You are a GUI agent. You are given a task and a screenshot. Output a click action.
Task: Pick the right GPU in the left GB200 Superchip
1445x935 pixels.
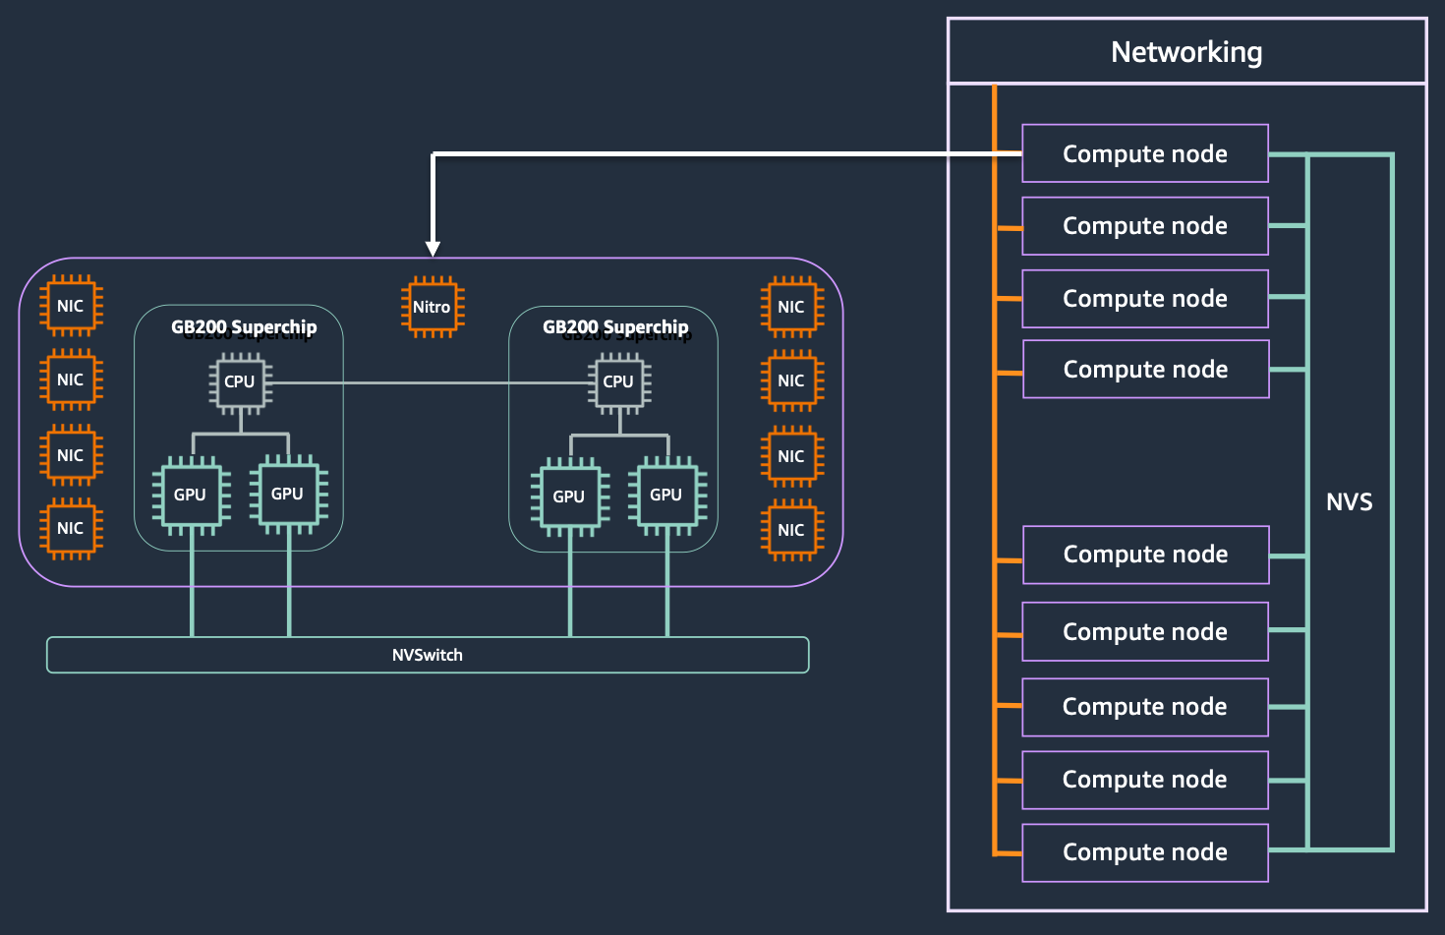(x=289, y=494)
